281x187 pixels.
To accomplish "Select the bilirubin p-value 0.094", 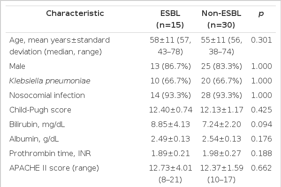I will point(261,125).
